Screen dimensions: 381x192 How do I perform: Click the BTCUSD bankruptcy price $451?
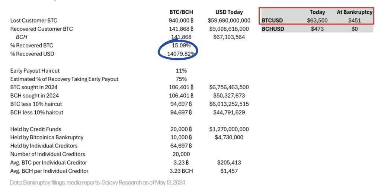[x=354, y=20]
